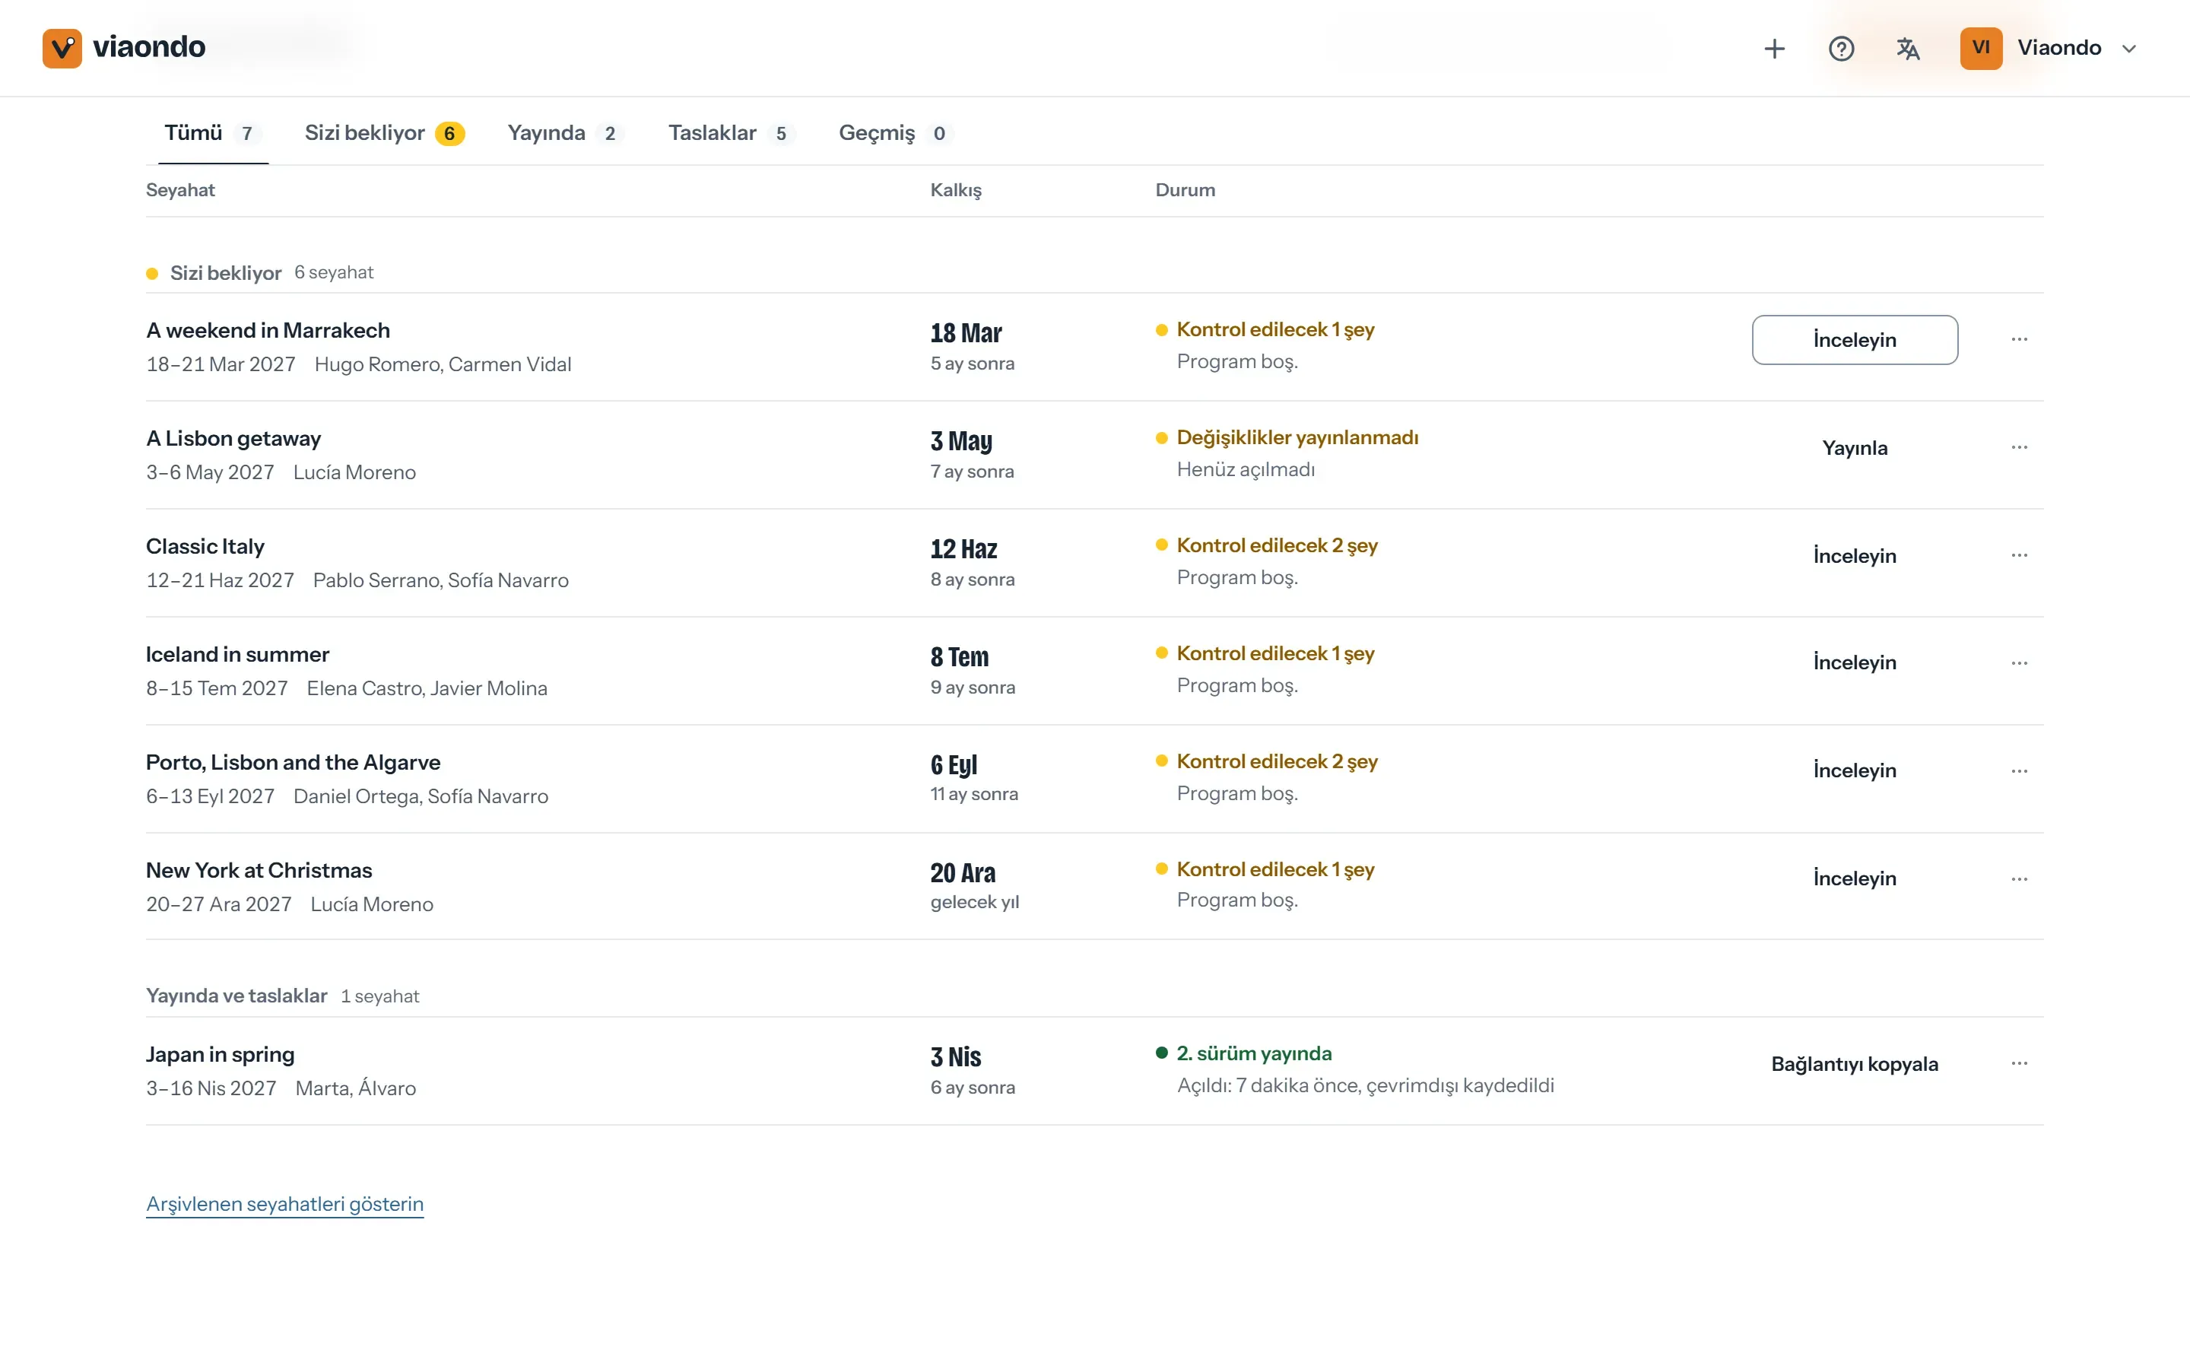This screenshot has width=2190, height=1369.
Task: Open the Taslaklar tab
Action: (x=732, y=133)
